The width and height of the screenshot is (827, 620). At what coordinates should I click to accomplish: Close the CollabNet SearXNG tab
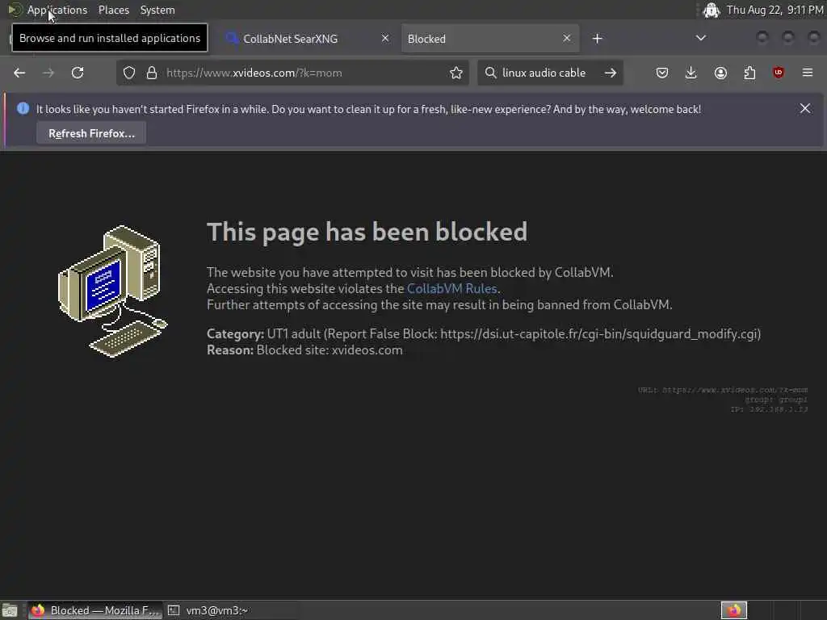(385, 38)
